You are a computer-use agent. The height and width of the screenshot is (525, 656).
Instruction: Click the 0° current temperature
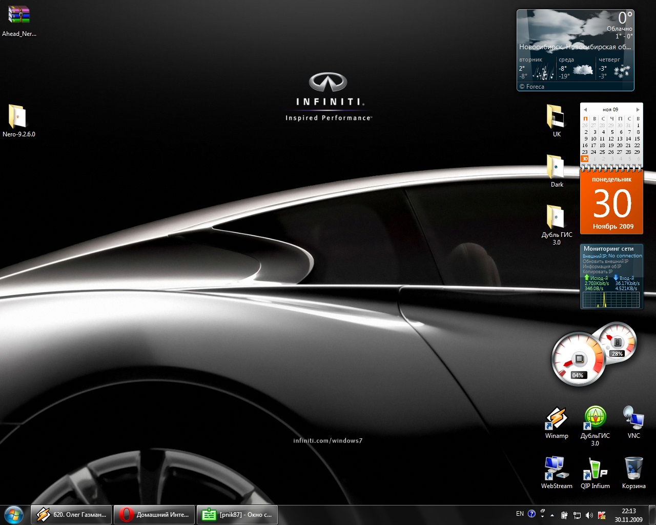(625, 18)
